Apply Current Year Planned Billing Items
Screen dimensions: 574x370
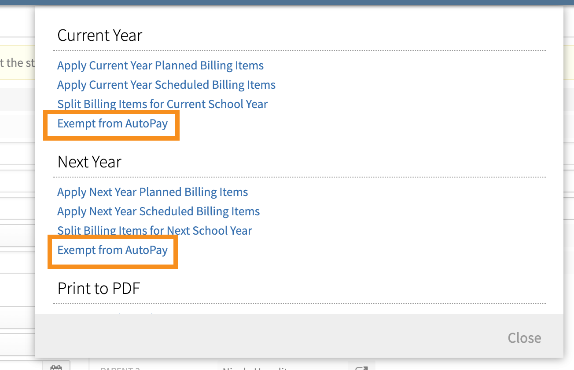click(x=160, y=65)
